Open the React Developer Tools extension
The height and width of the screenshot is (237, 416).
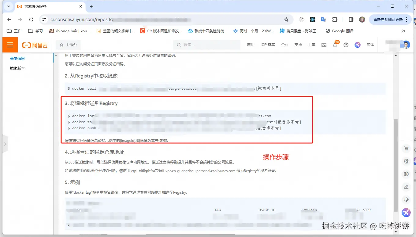click(x=312, y=20)
